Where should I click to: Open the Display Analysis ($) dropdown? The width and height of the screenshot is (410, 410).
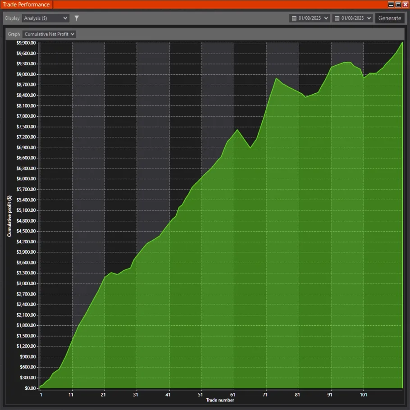pos(46,18)
